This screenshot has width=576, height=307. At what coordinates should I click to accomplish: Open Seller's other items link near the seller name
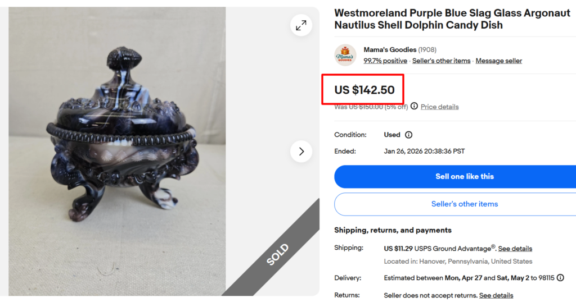[x=441, y=61]
